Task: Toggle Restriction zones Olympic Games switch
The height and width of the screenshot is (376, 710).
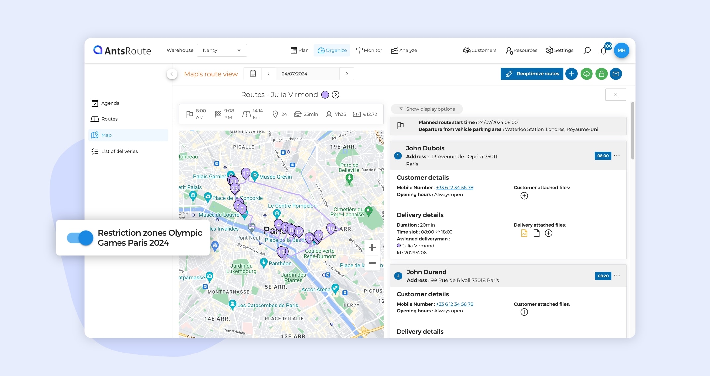Action: (x=80, y=238)
